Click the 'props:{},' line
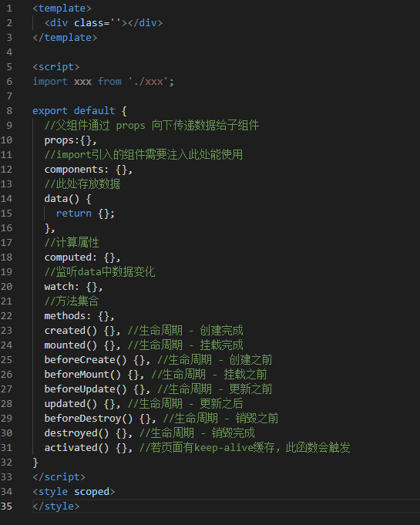 point(71,140)
